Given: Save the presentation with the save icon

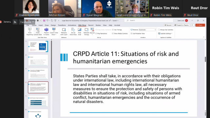Looking at the screenshot, I should point(44,21).
